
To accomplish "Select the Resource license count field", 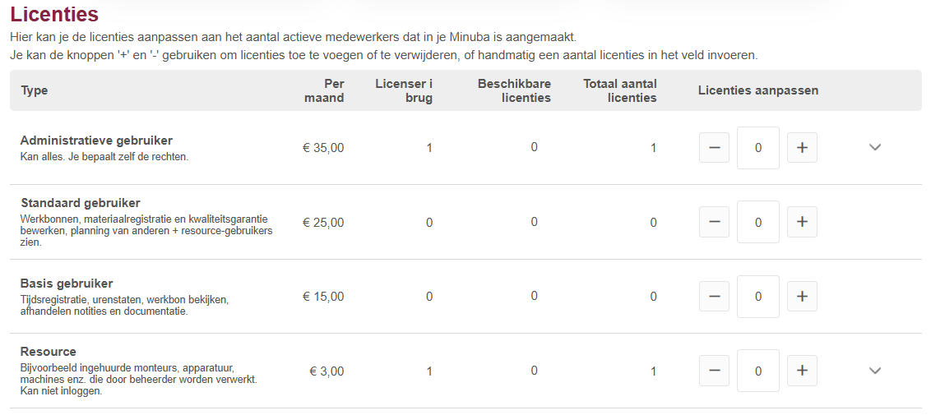I will (x=757, y=371).
